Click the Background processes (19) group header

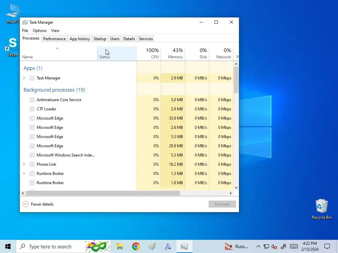click(x=54, y=90)
